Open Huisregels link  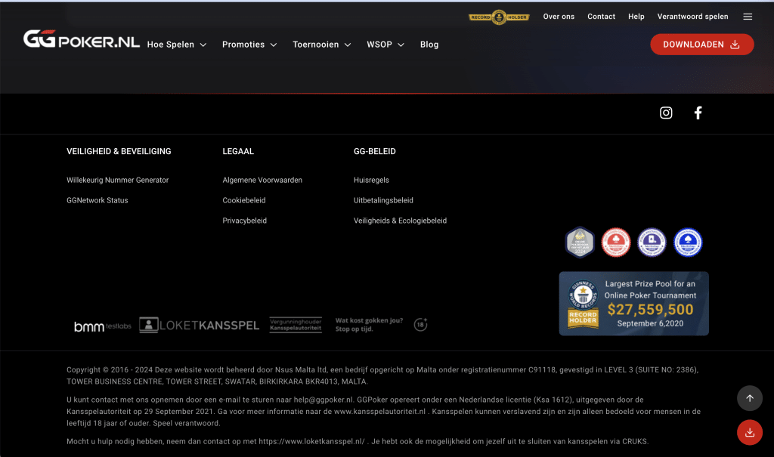point(371,180)
